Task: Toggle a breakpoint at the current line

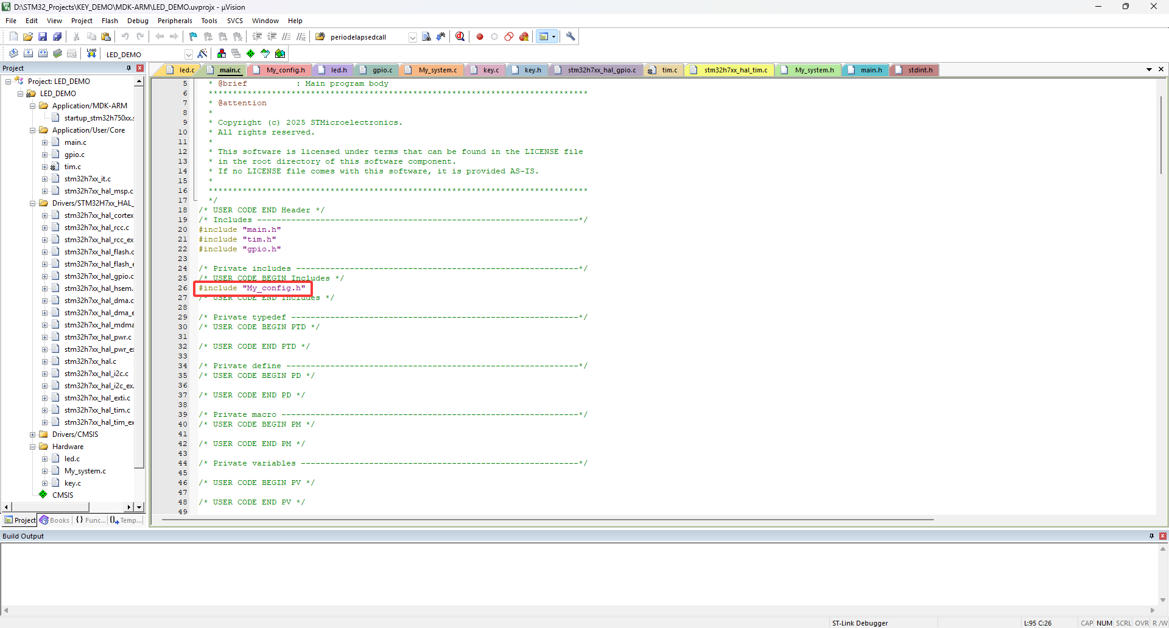Action: [479, 37]
